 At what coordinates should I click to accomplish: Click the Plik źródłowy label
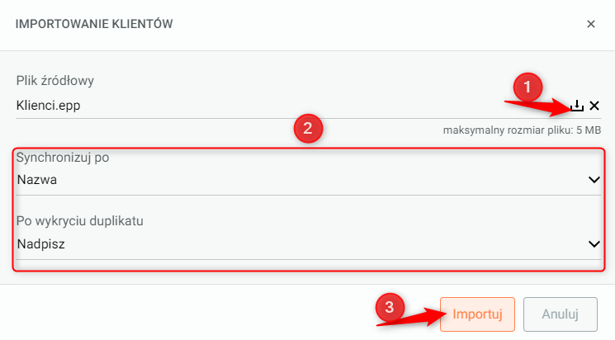pos(55,80)
